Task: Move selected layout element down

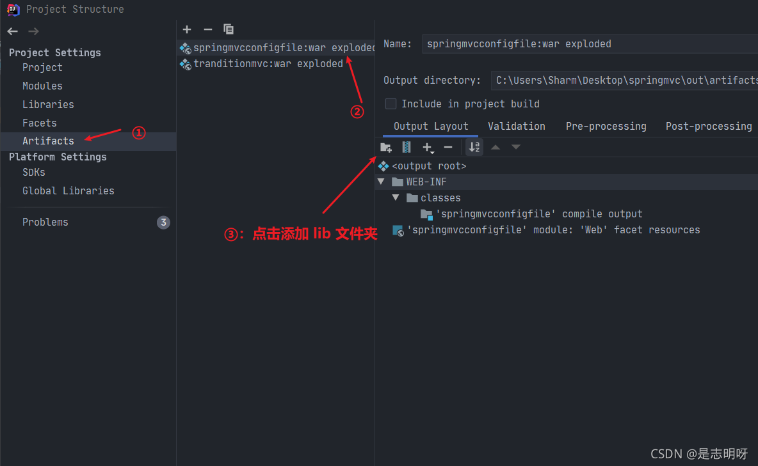Action: [x=516, y=147]
